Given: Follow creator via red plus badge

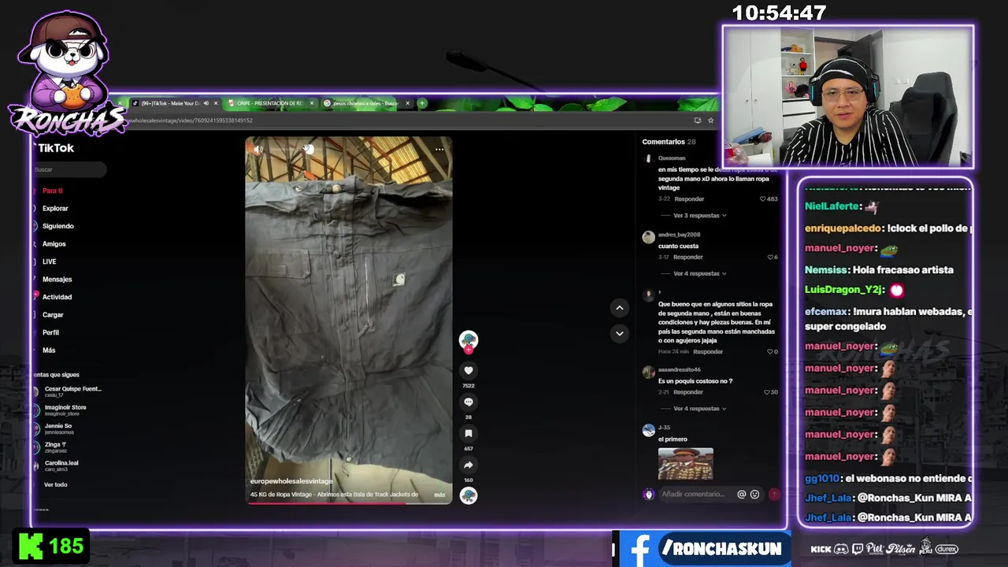Looking at the screenshot, I should (469, 350).
